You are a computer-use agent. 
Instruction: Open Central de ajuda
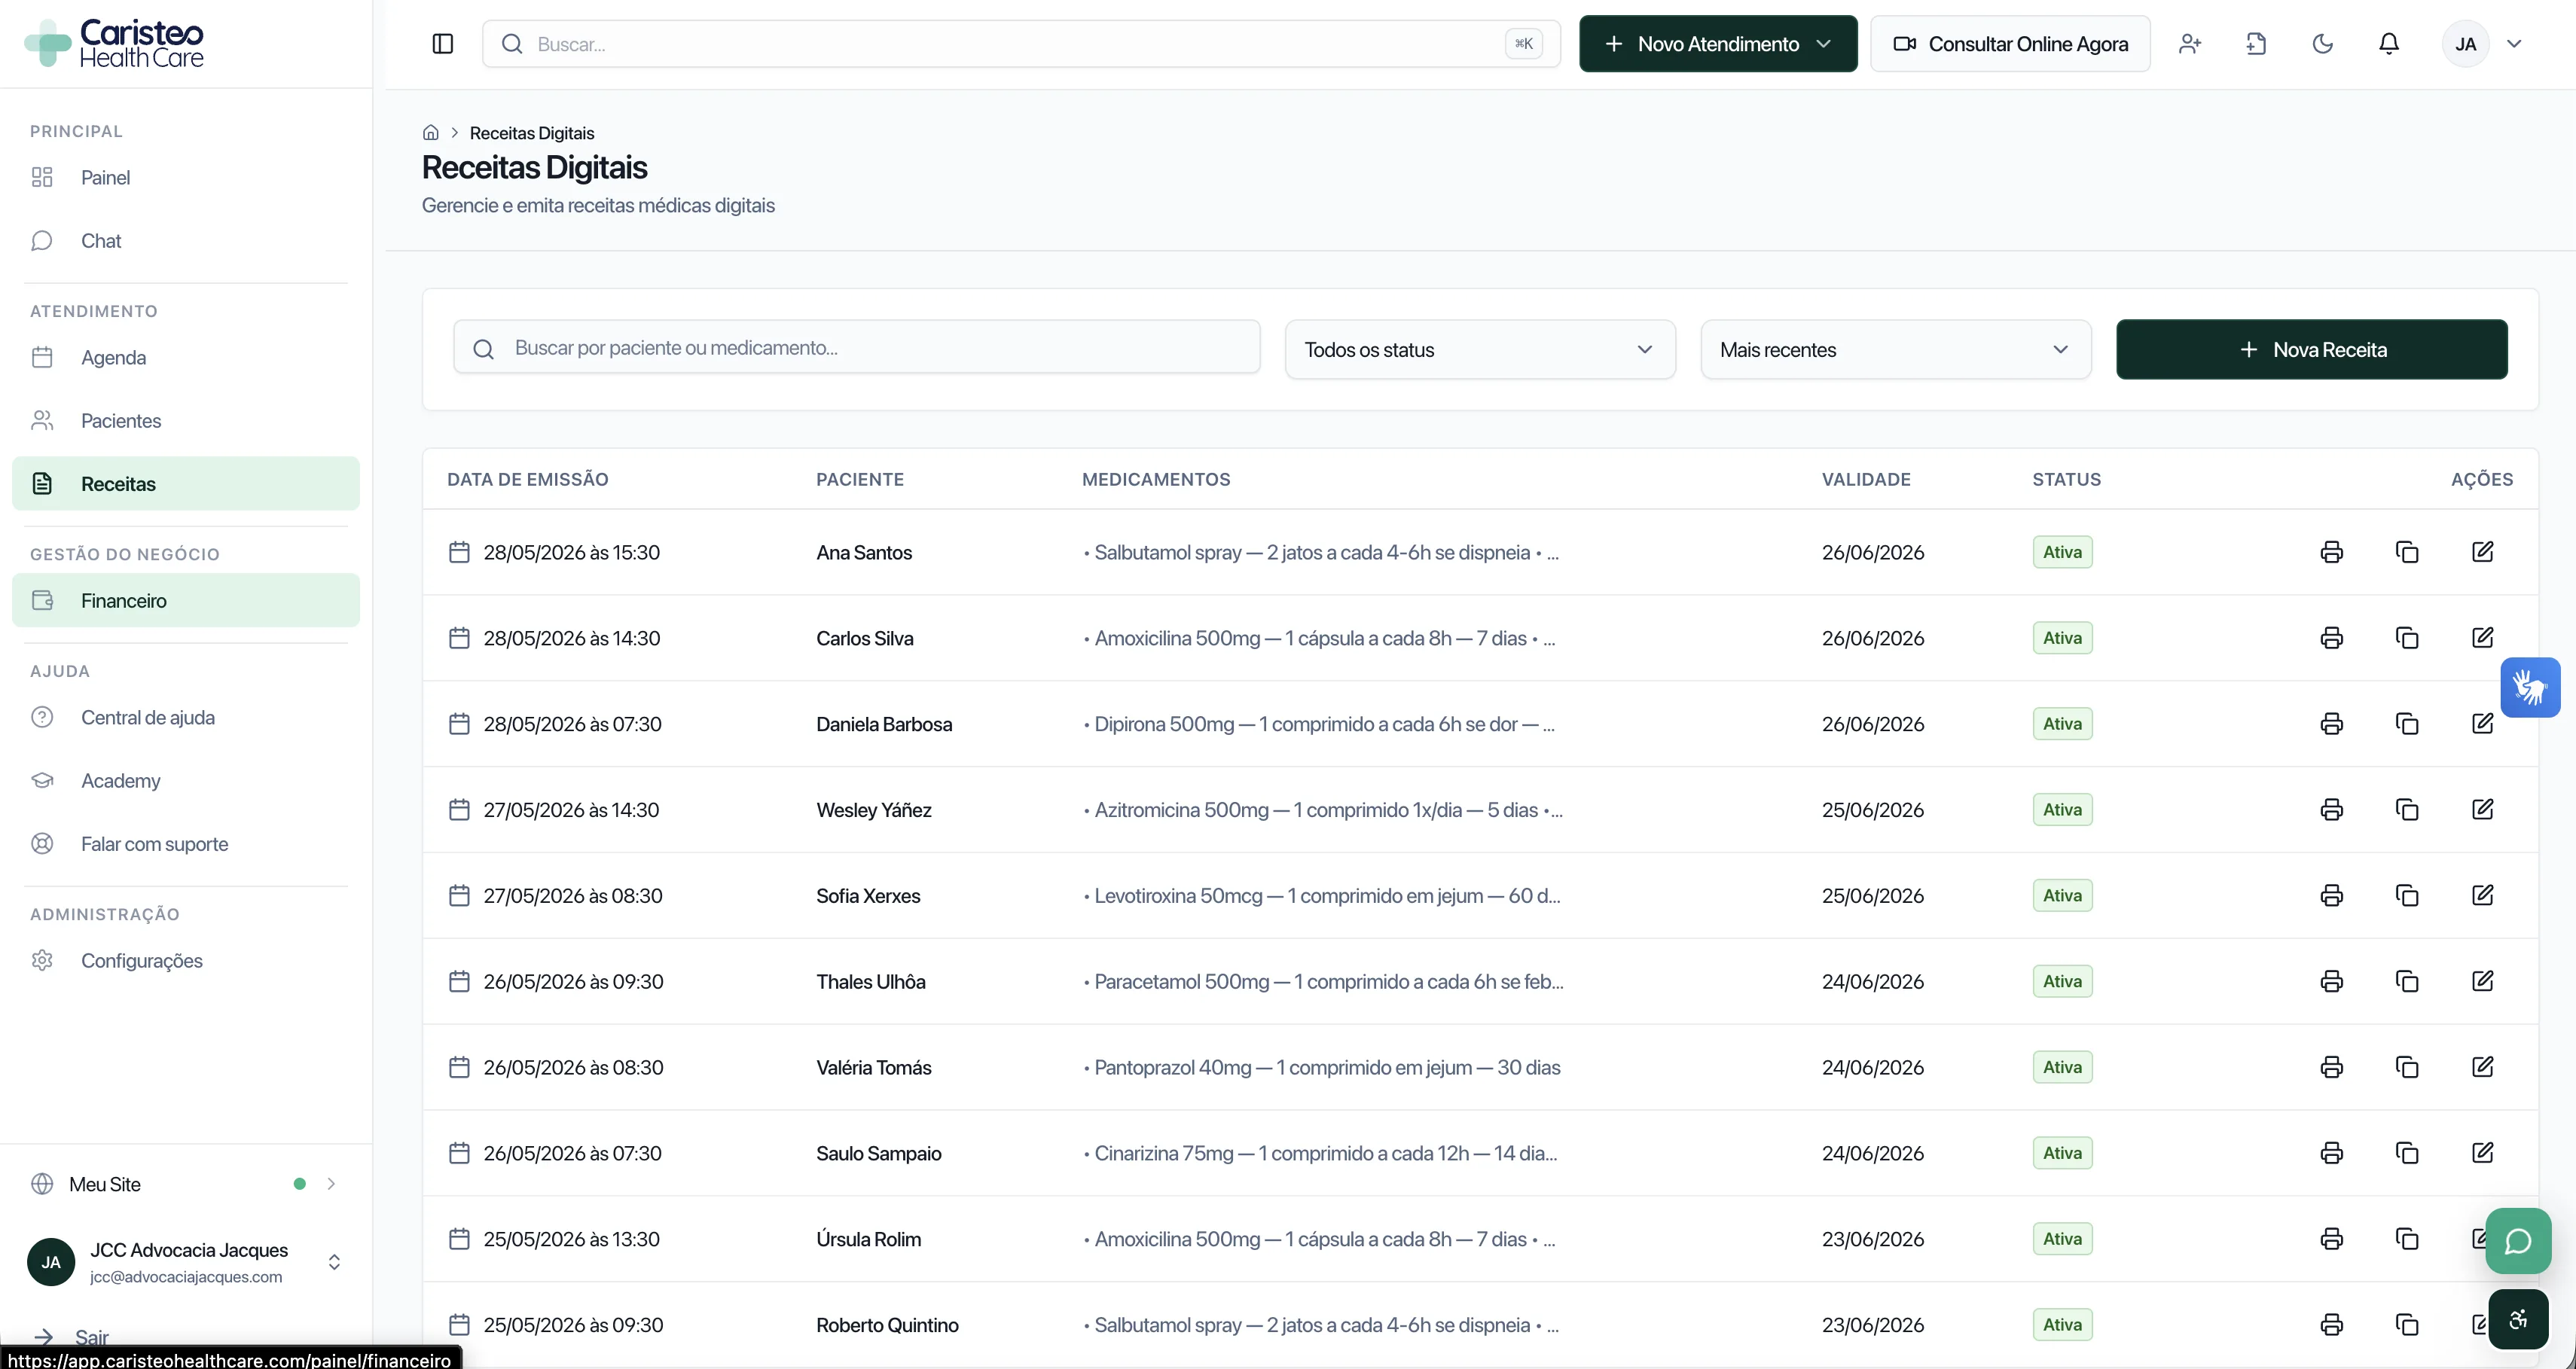coord(186,718)
